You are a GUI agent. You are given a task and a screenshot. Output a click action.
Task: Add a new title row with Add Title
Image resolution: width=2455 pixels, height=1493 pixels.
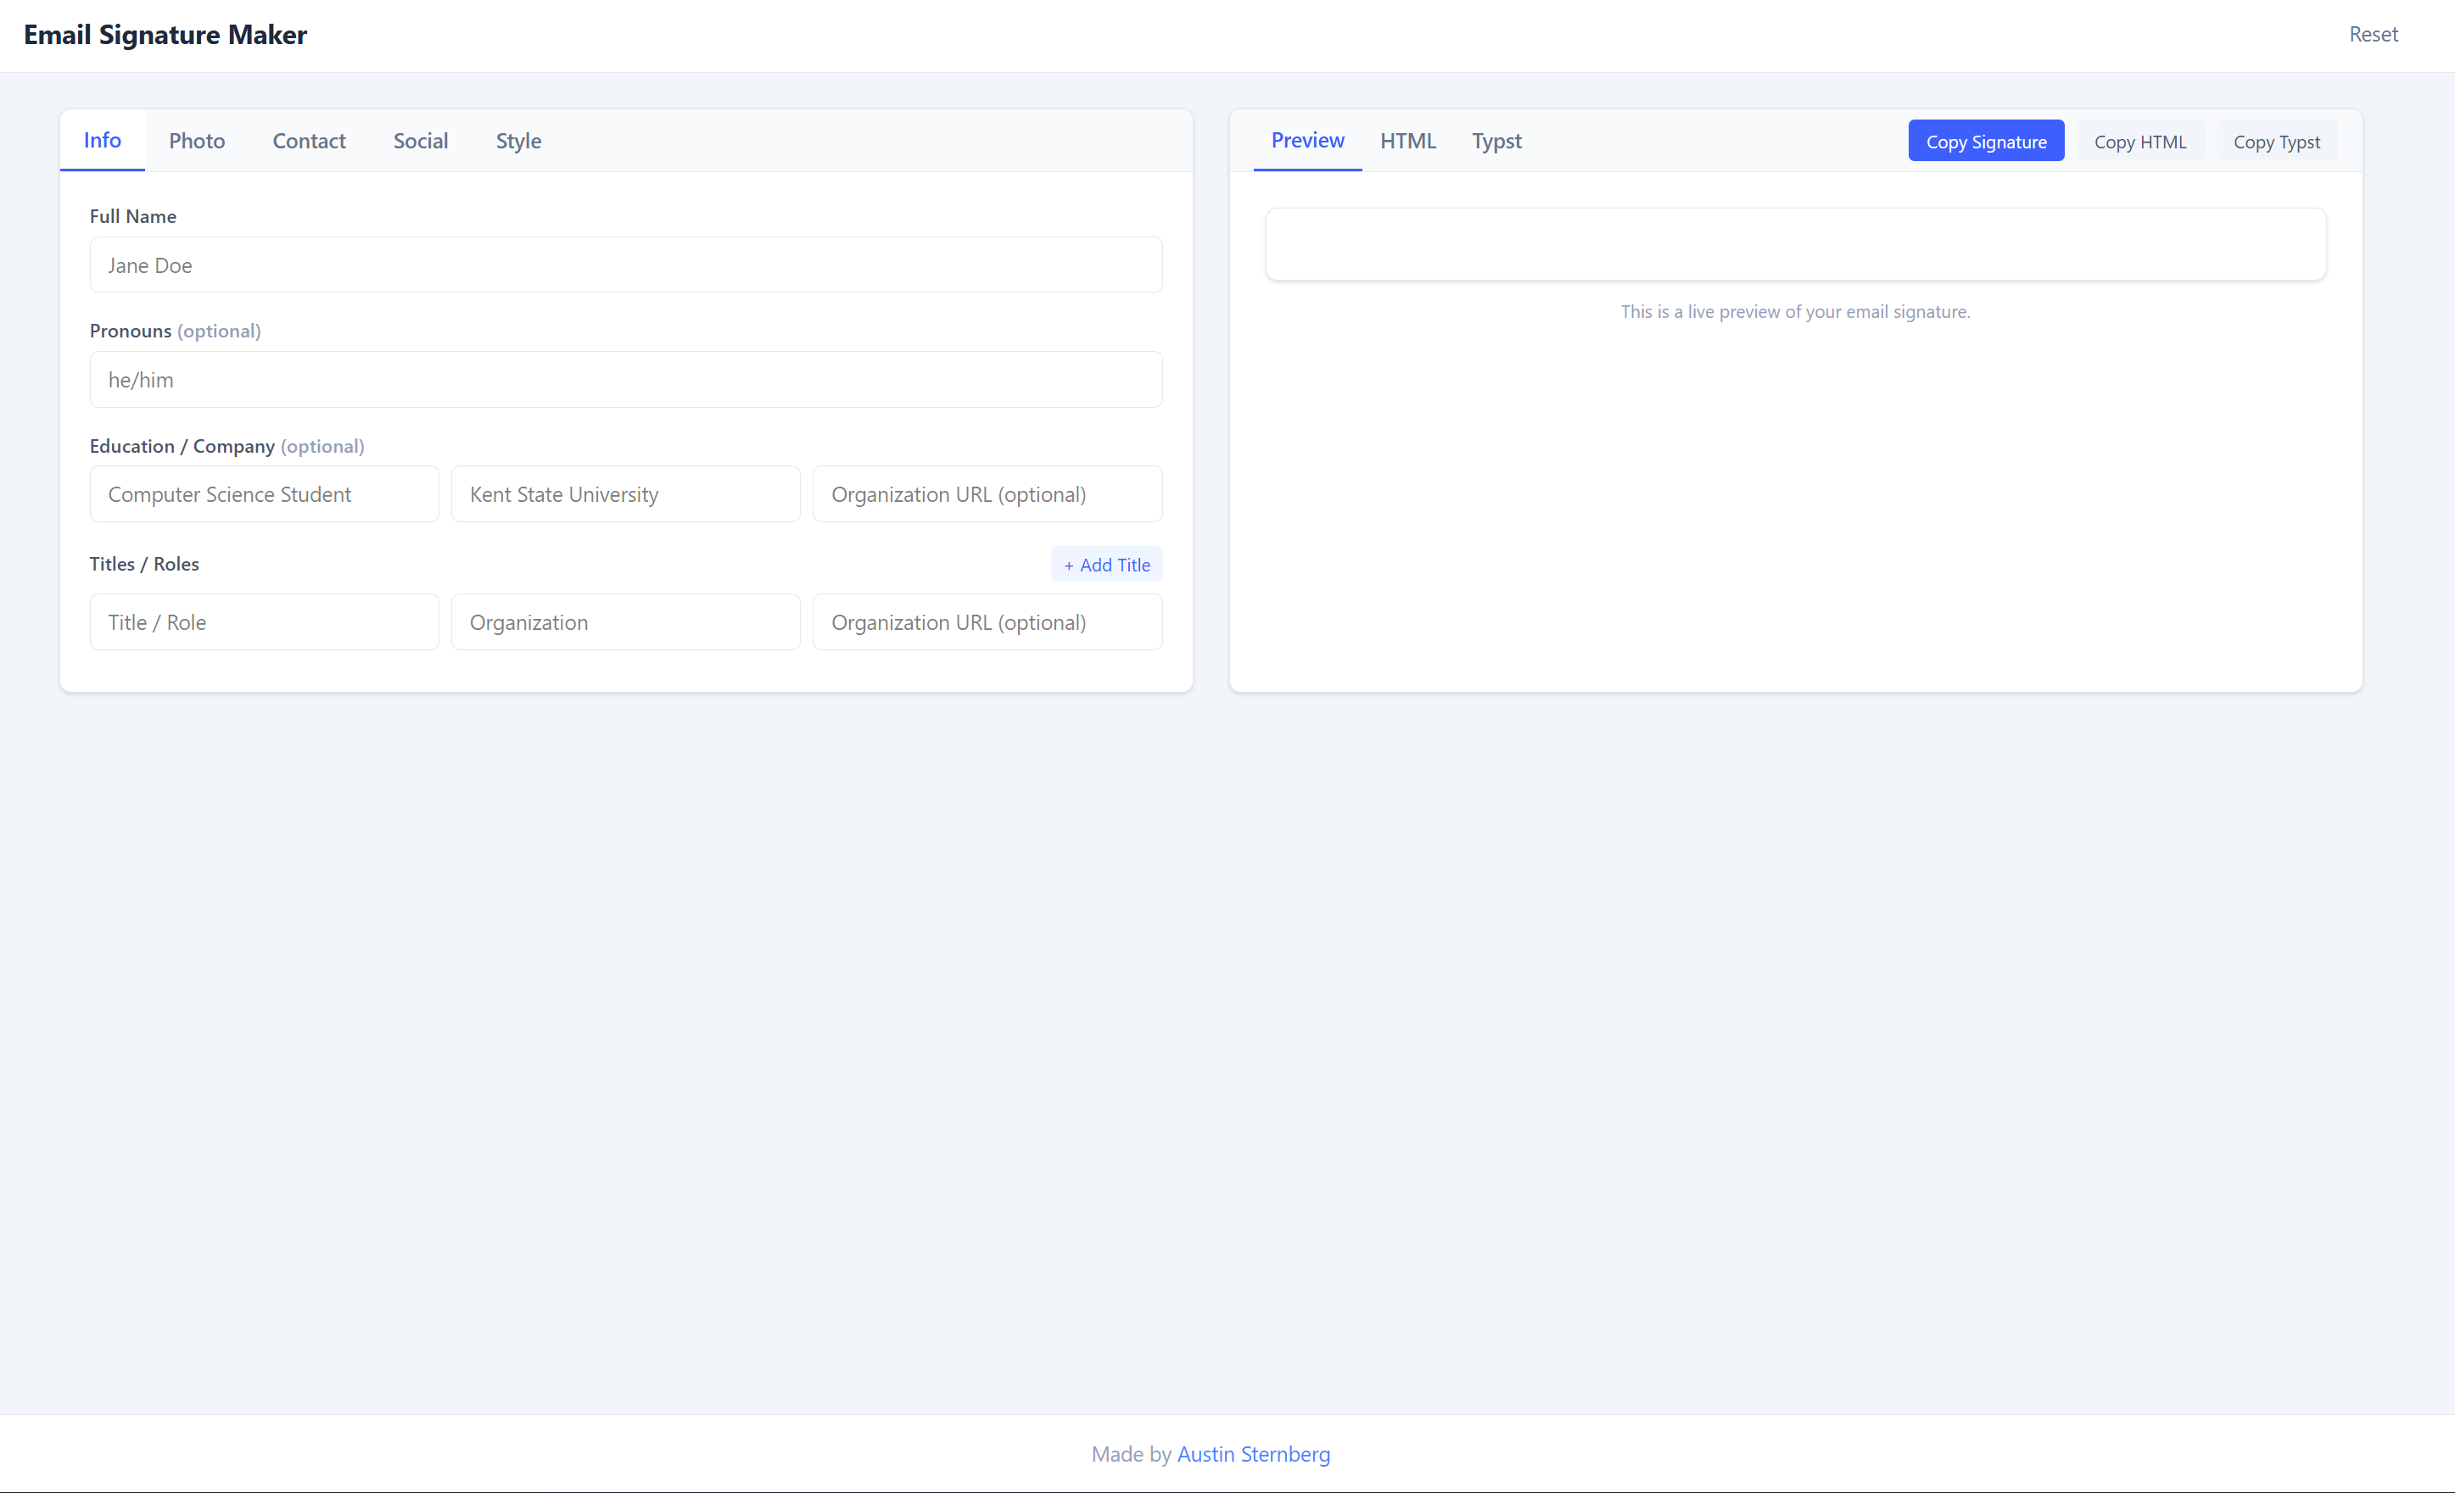(1106, 564)
